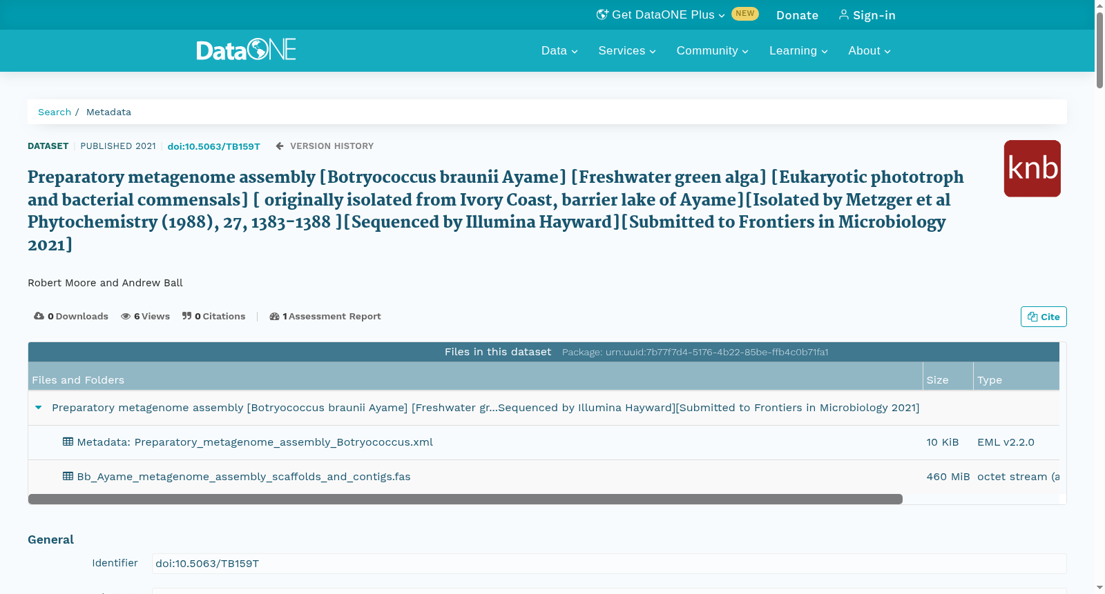Click the EML v2.2.0 type cell

[1006, 442]
